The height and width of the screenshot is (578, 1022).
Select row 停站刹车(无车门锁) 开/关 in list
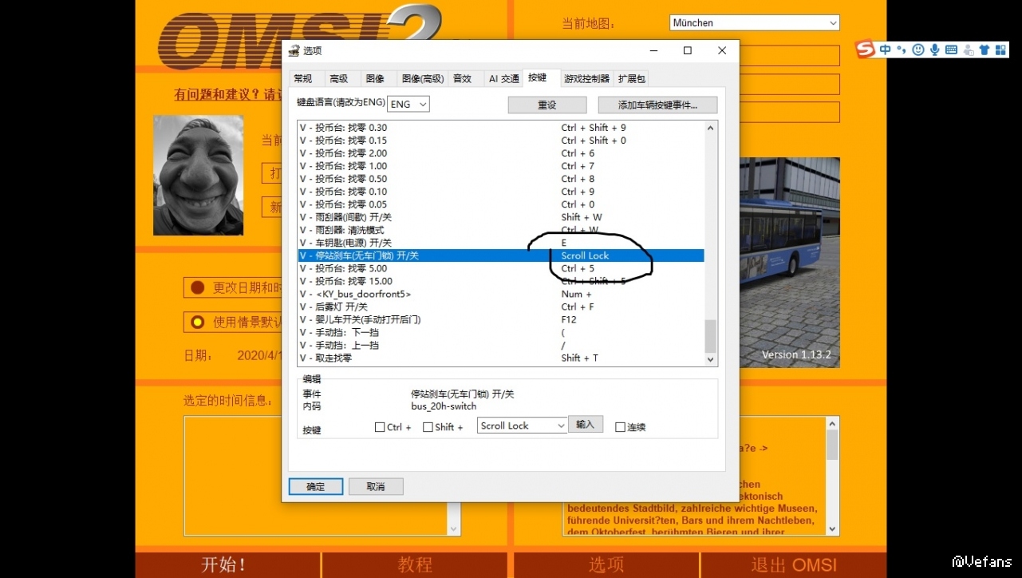[x=501, y=255]
